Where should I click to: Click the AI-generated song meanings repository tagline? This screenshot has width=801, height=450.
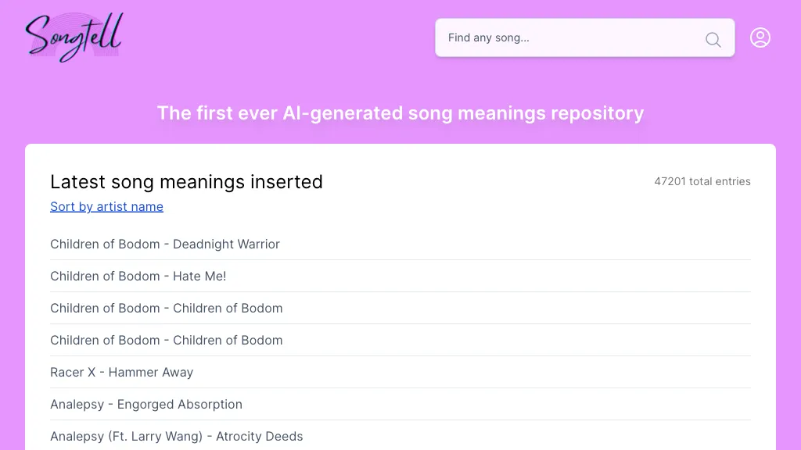[x=400, y=113]
